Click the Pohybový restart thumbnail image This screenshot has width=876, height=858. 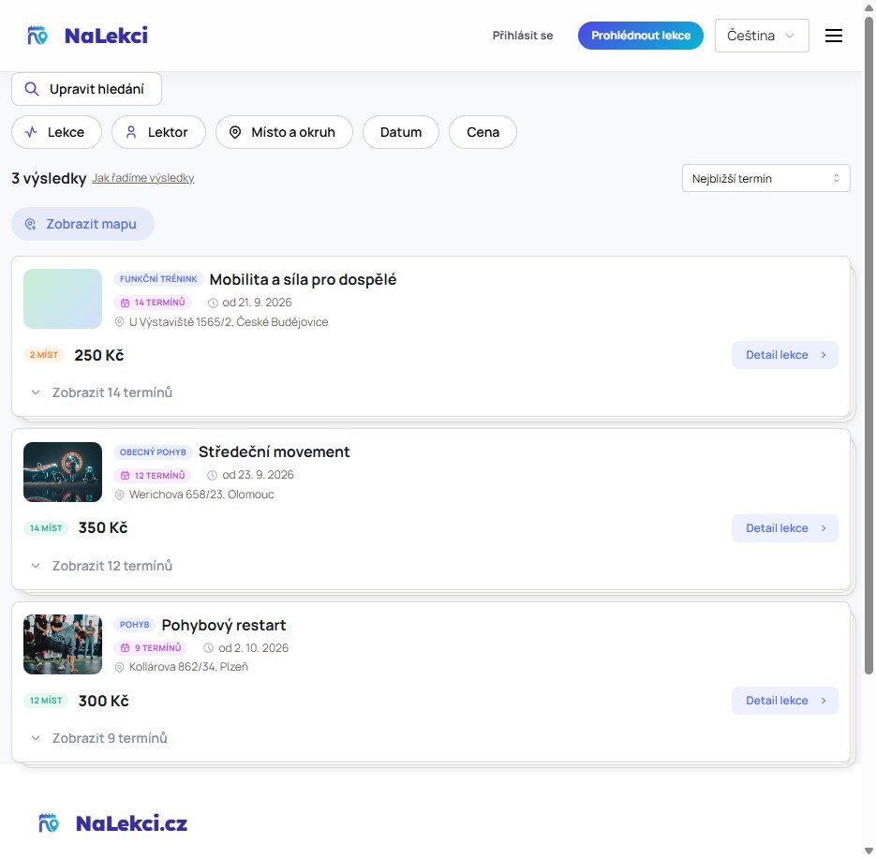click(x=63, y=644)
